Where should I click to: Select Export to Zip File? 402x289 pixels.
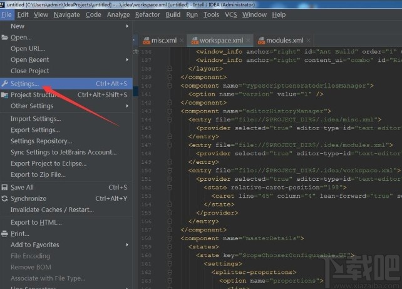pyautogui.click(x=38, y=175)
